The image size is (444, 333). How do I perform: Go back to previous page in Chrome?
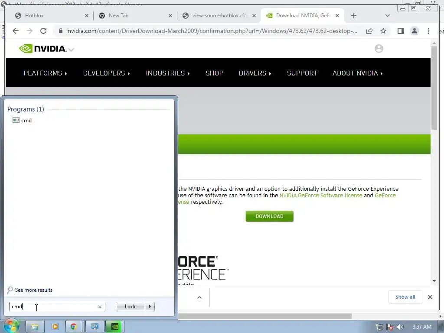pos(16,31)
